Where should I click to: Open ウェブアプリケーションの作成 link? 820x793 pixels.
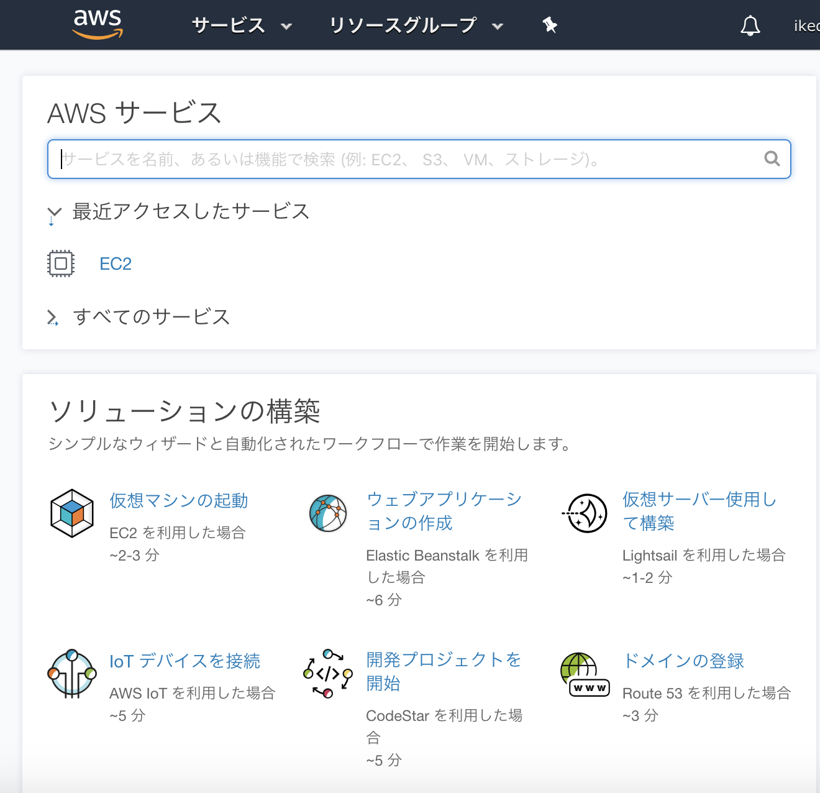point(444,511)
